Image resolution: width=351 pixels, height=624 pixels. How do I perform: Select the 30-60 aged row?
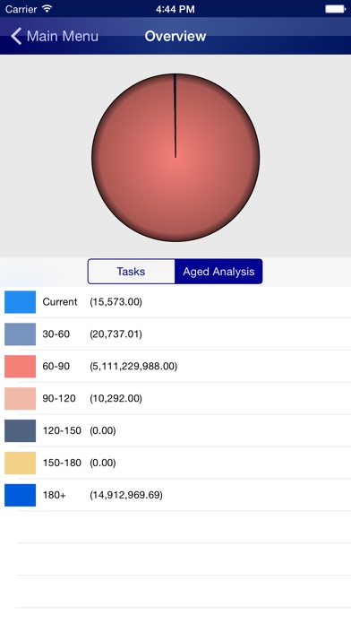point(175,334)
